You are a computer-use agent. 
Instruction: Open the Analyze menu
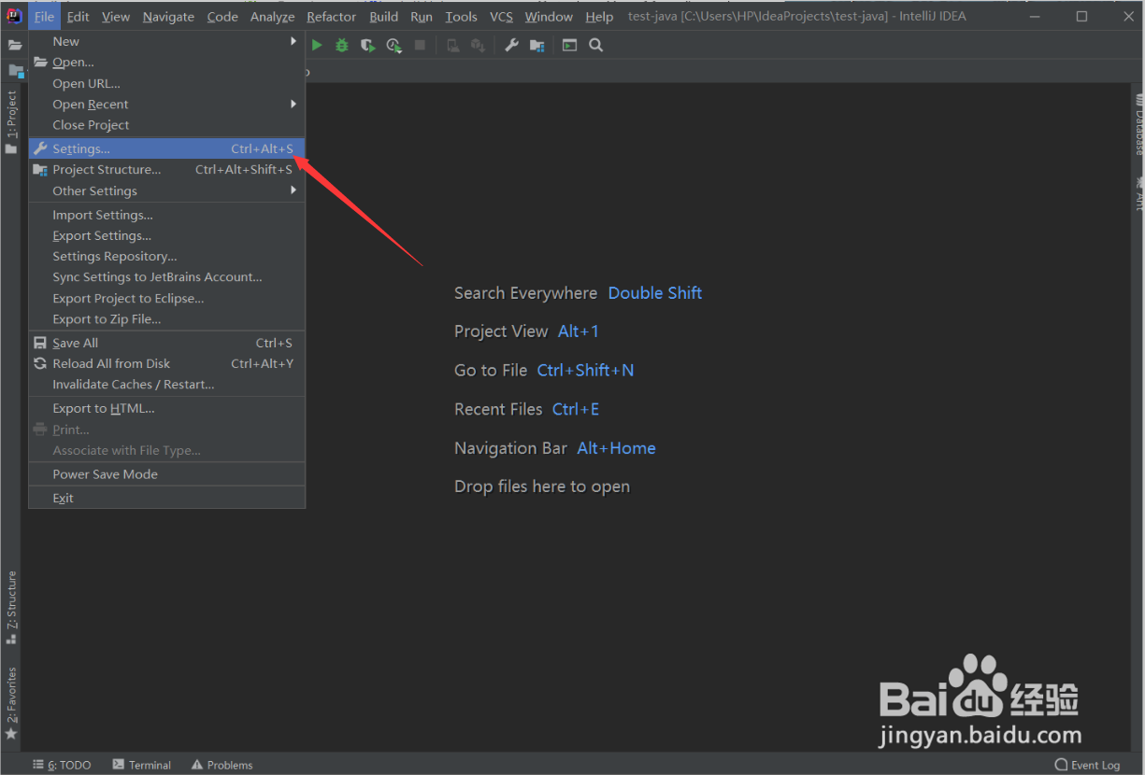(x=272, y=16)
